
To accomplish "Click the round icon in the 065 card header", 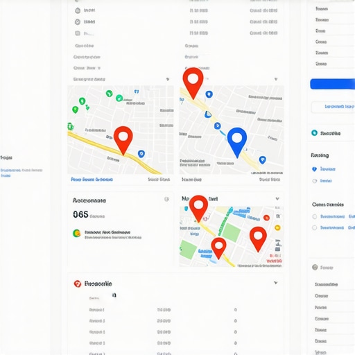I will 166,199.
